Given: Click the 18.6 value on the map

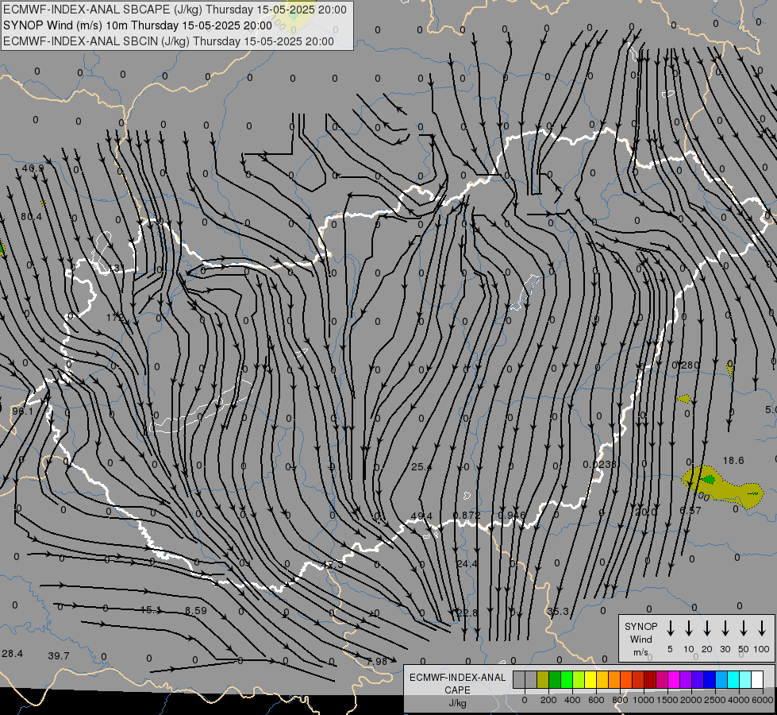Looking at the screenshot, I should coord(733,461).
